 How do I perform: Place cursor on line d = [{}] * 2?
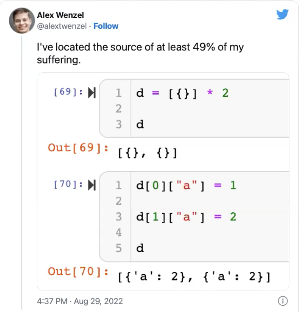pyautogui.click(x=182, y=93)
